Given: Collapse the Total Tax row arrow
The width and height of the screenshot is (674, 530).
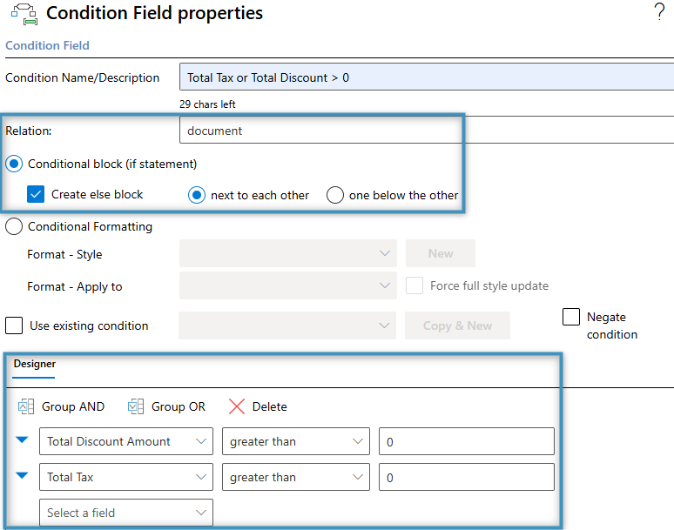Looking at the screenshot, I should coord(22,476).
